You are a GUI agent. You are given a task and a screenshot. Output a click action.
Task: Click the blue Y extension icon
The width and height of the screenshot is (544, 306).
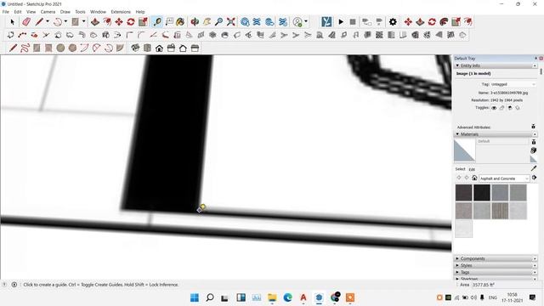tap(326, 22)
